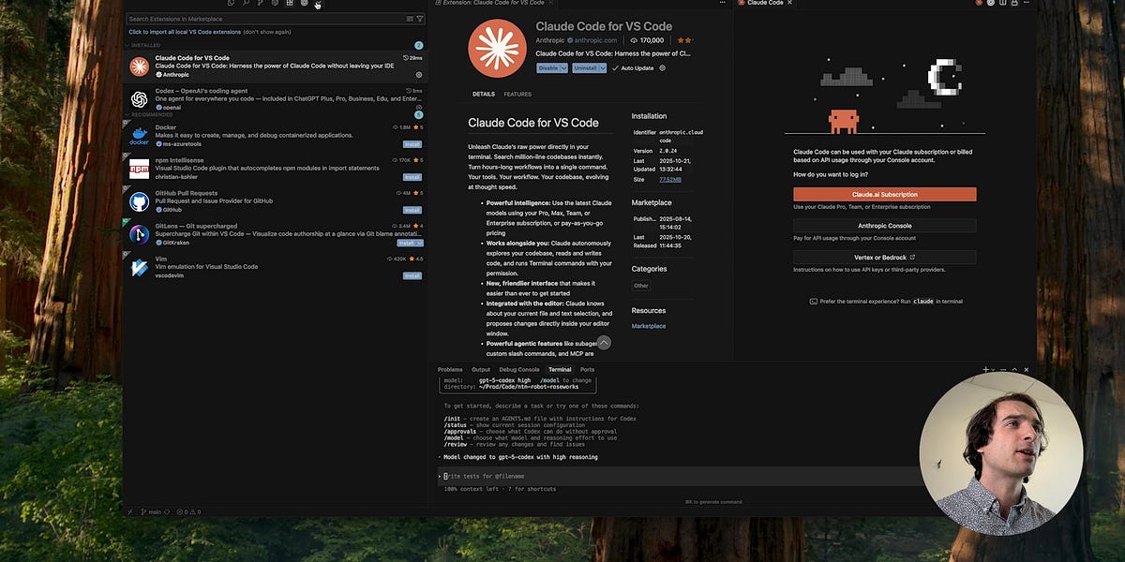This screenshot has height=562, width=1125.
Task: Open the Uninstall button dropdown arrow
Action: (603, 67)
